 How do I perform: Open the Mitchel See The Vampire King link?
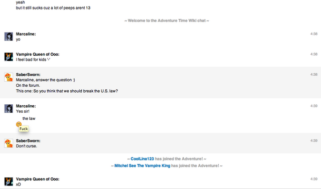coord(142,165)
